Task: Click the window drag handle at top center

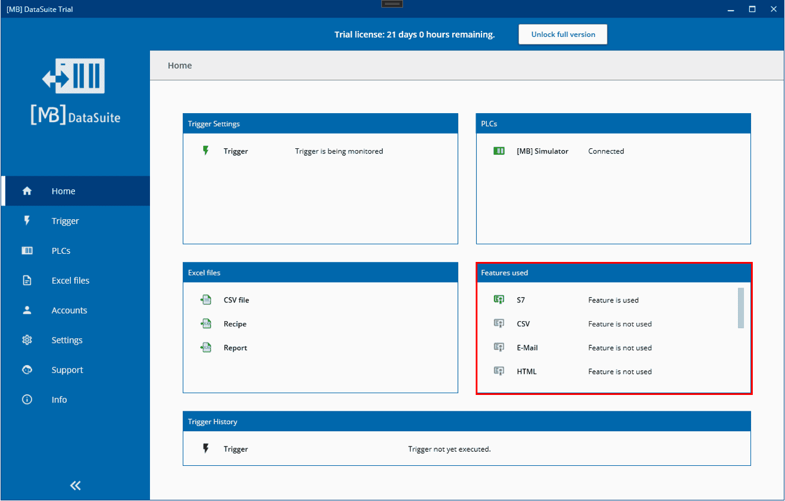Action: (392, 4)
